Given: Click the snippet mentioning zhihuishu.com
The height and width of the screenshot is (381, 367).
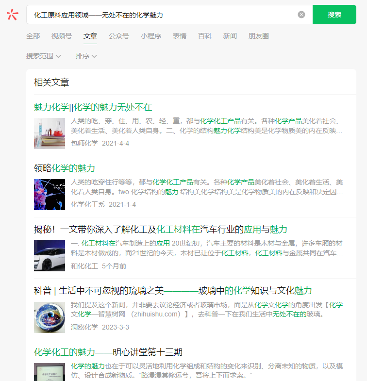Looking at the screenshot, I should pos(207,310).
